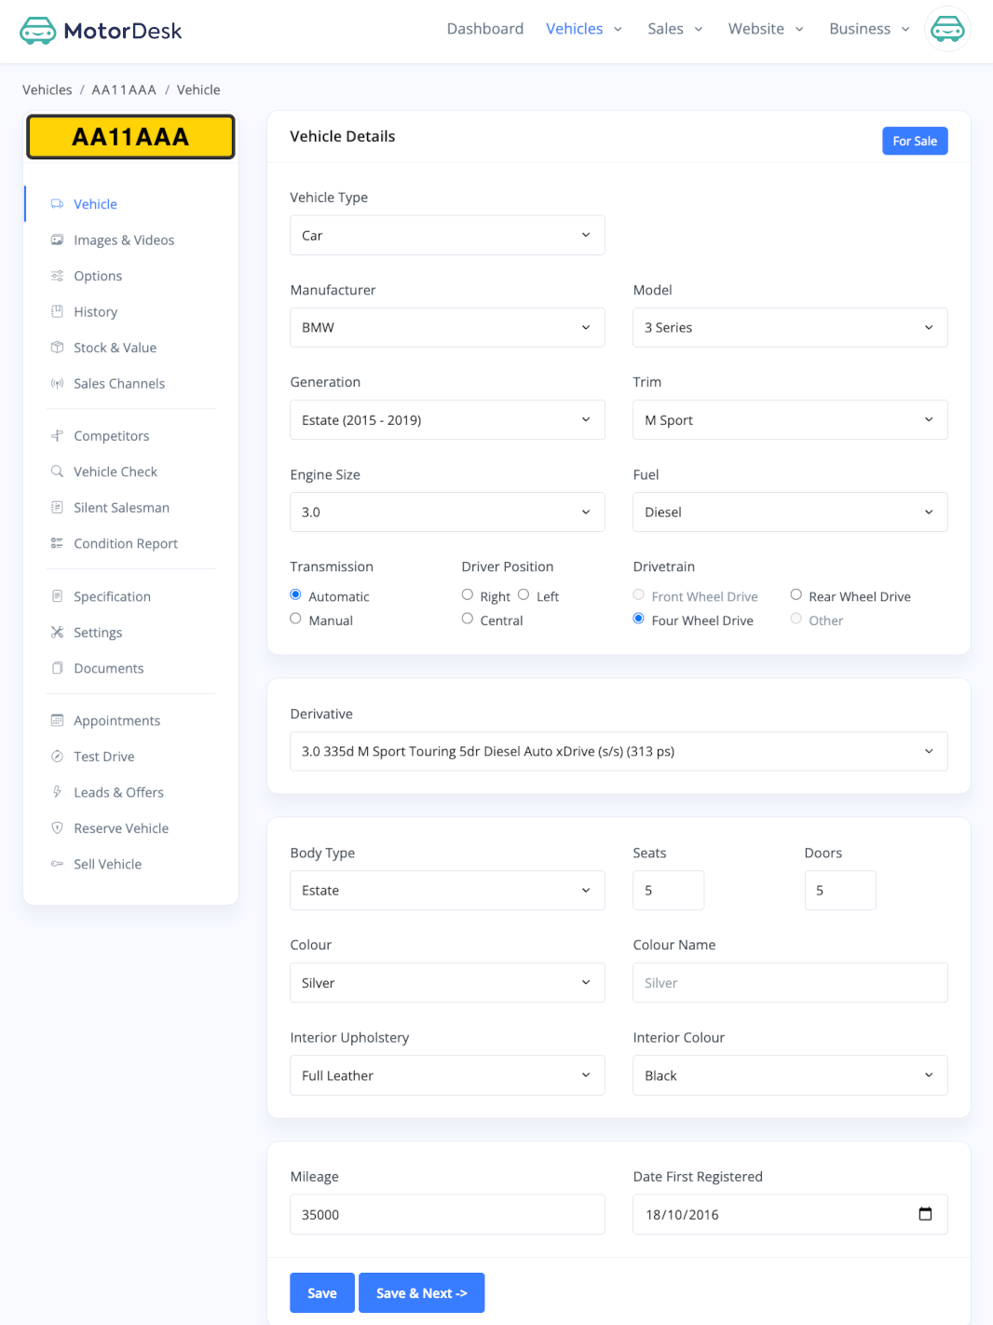Select the History section icon
The image size is (993, 1325).
57,311
